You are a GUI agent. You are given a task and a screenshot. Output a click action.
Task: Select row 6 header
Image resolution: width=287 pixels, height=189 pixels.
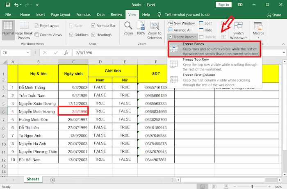click(x=3, y=112)
